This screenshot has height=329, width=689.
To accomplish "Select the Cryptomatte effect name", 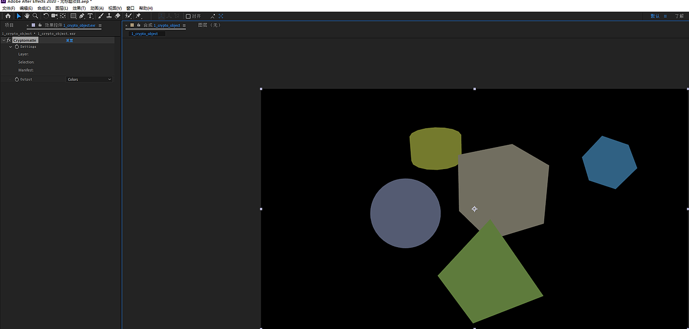I will point(25,40).
